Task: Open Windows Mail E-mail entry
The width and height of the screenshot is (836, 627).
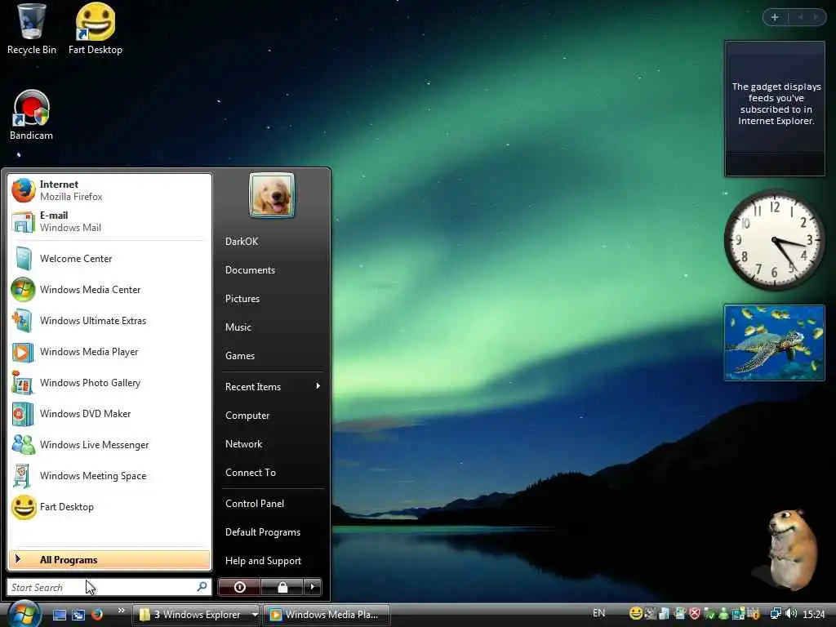Action: (109, 221)
